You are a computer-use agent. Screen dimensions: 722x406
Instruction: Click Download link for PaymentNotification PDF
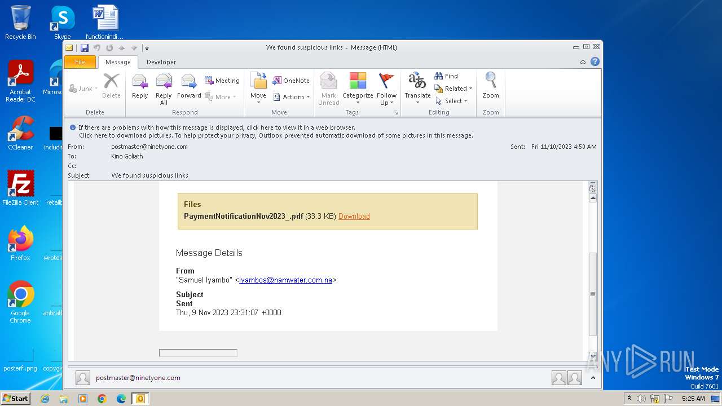[x=354, y=217]
